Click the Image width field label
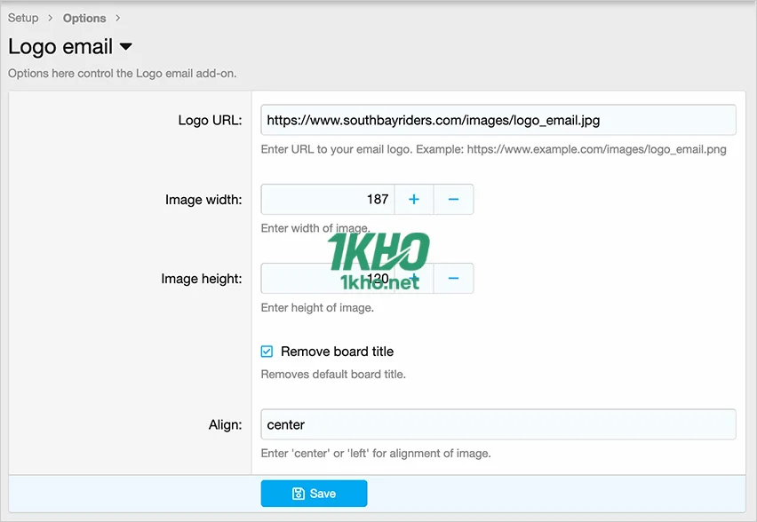The height and width of the screenshot is (522, 757). (203, 200)
